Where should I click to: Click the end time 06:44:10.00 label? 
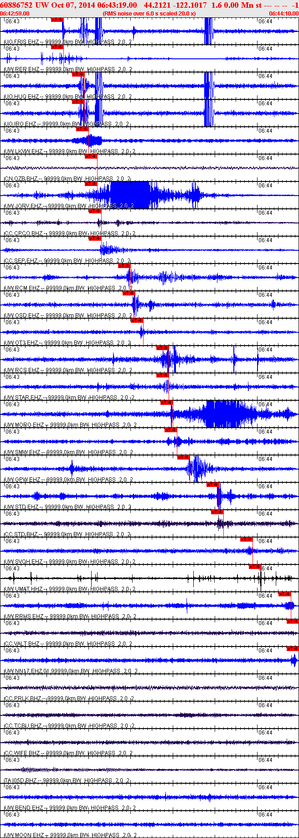[x=284, y=13]
